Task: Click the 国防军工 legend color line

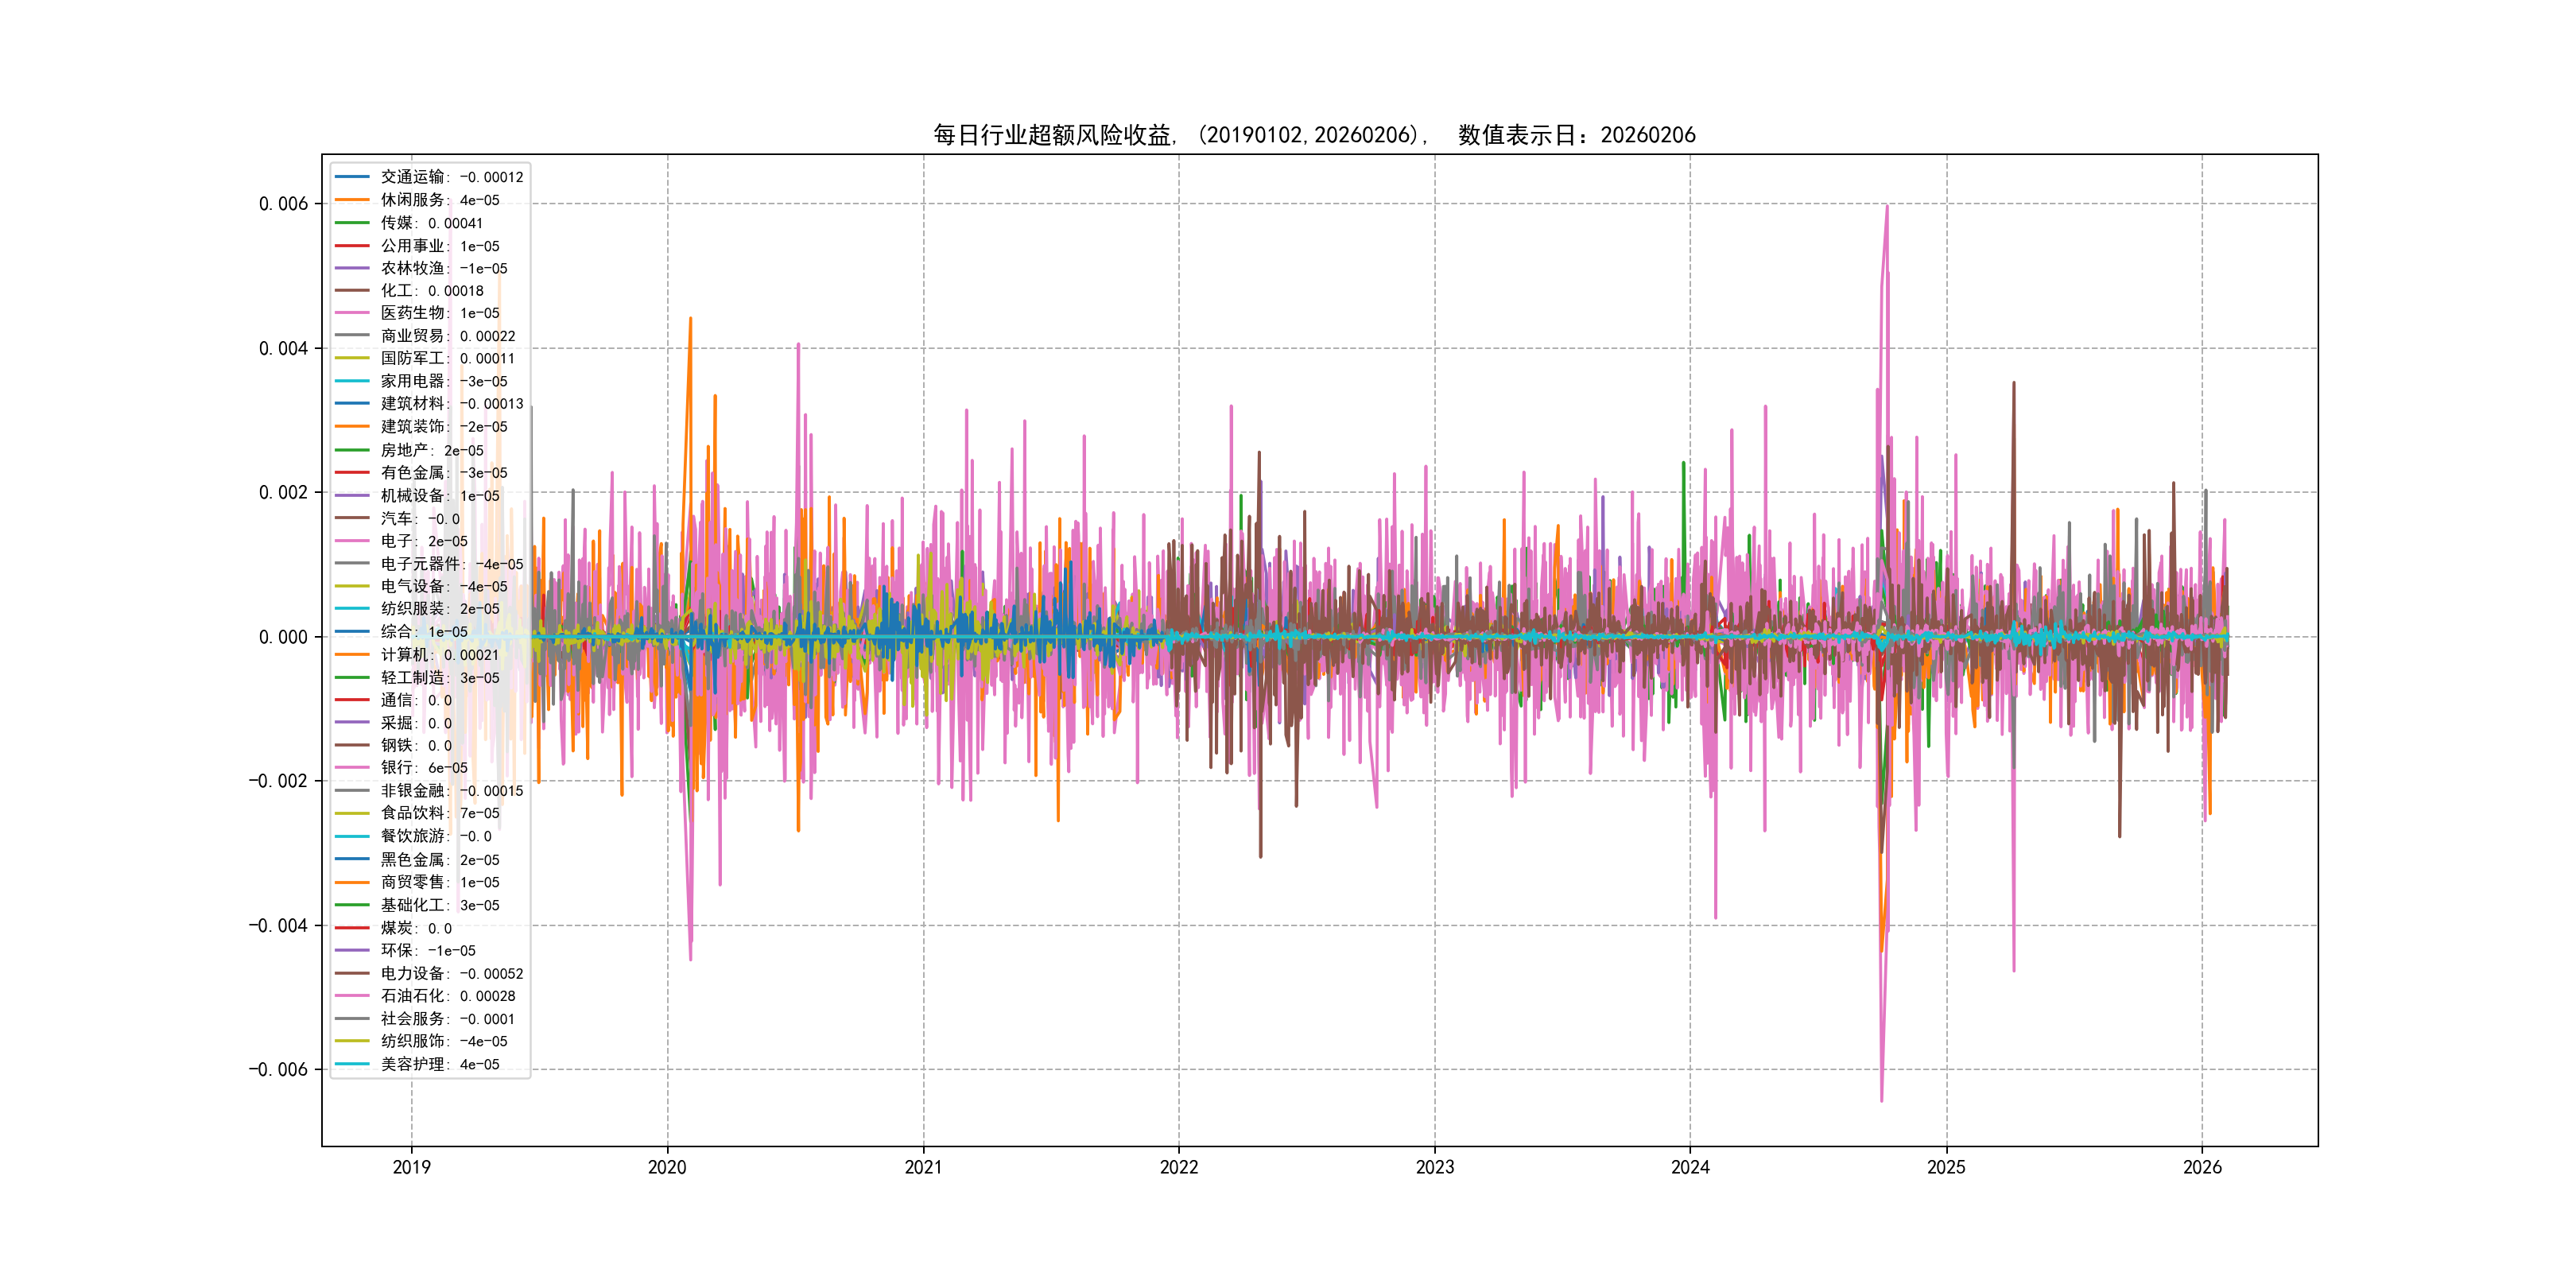Action: click(x=352, y=358)
